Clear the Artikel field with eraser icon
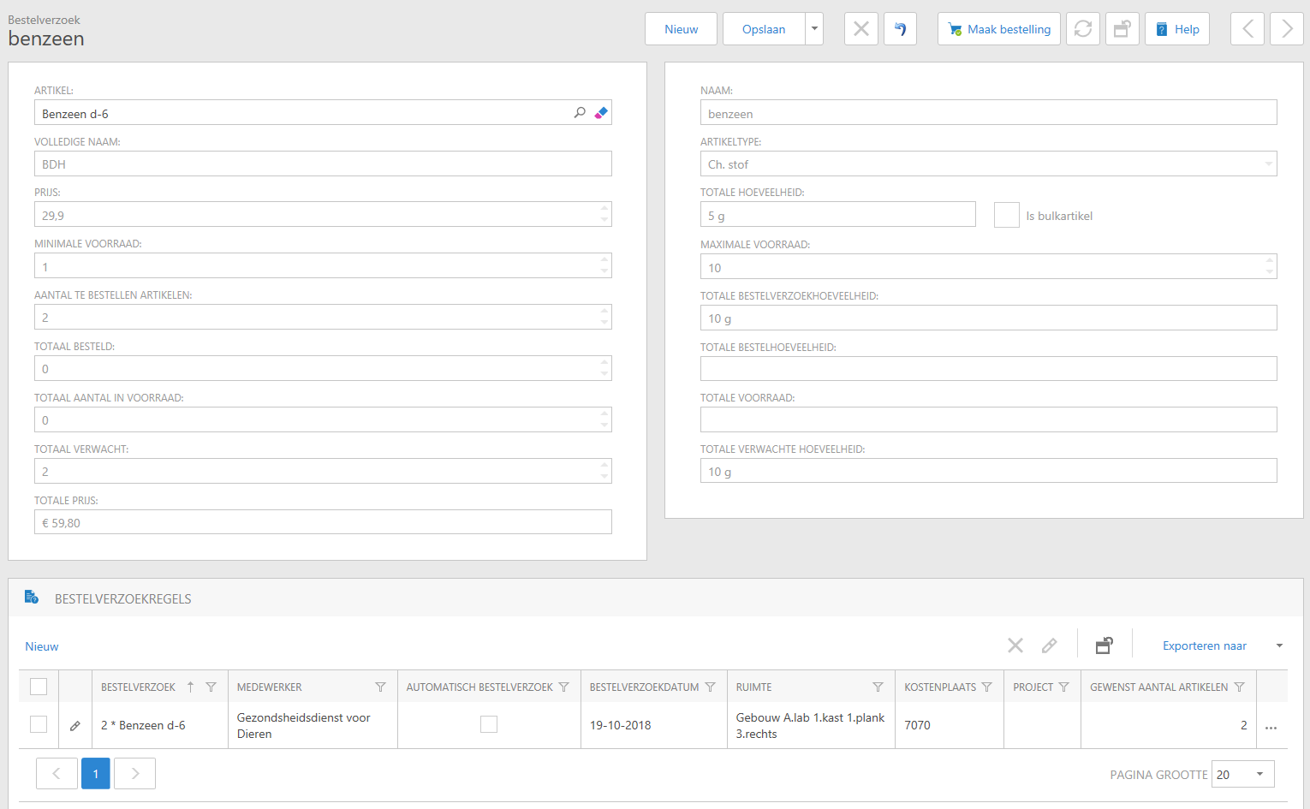Viewport: 1310px width, 809px height. tap(601, 113)
